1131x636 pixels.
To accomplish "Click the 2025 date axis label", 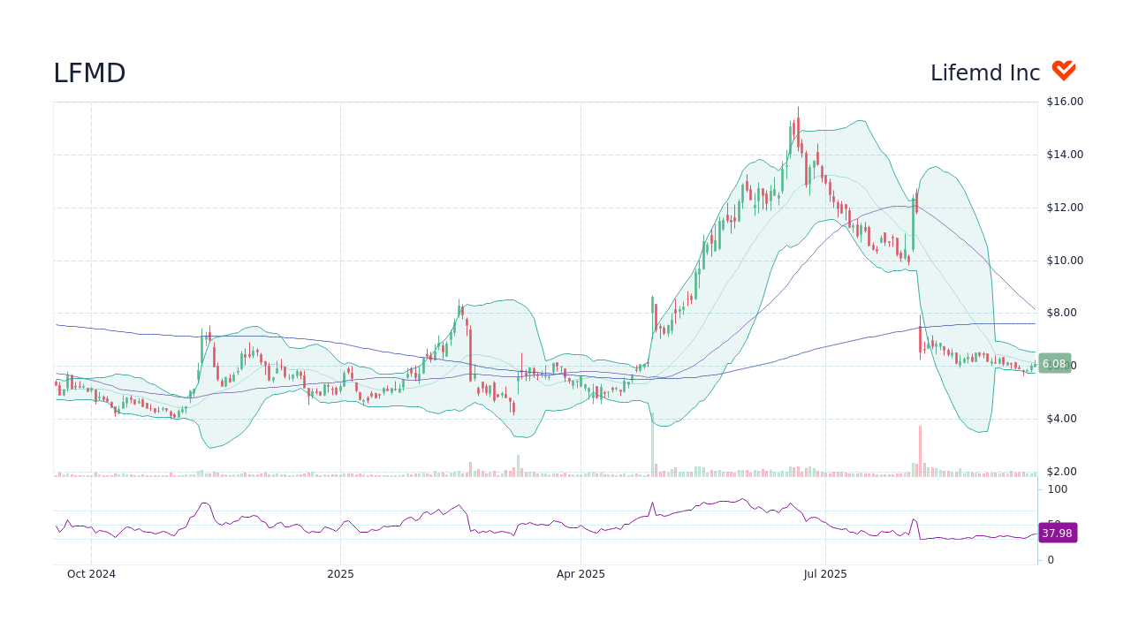I will (340, 573).
